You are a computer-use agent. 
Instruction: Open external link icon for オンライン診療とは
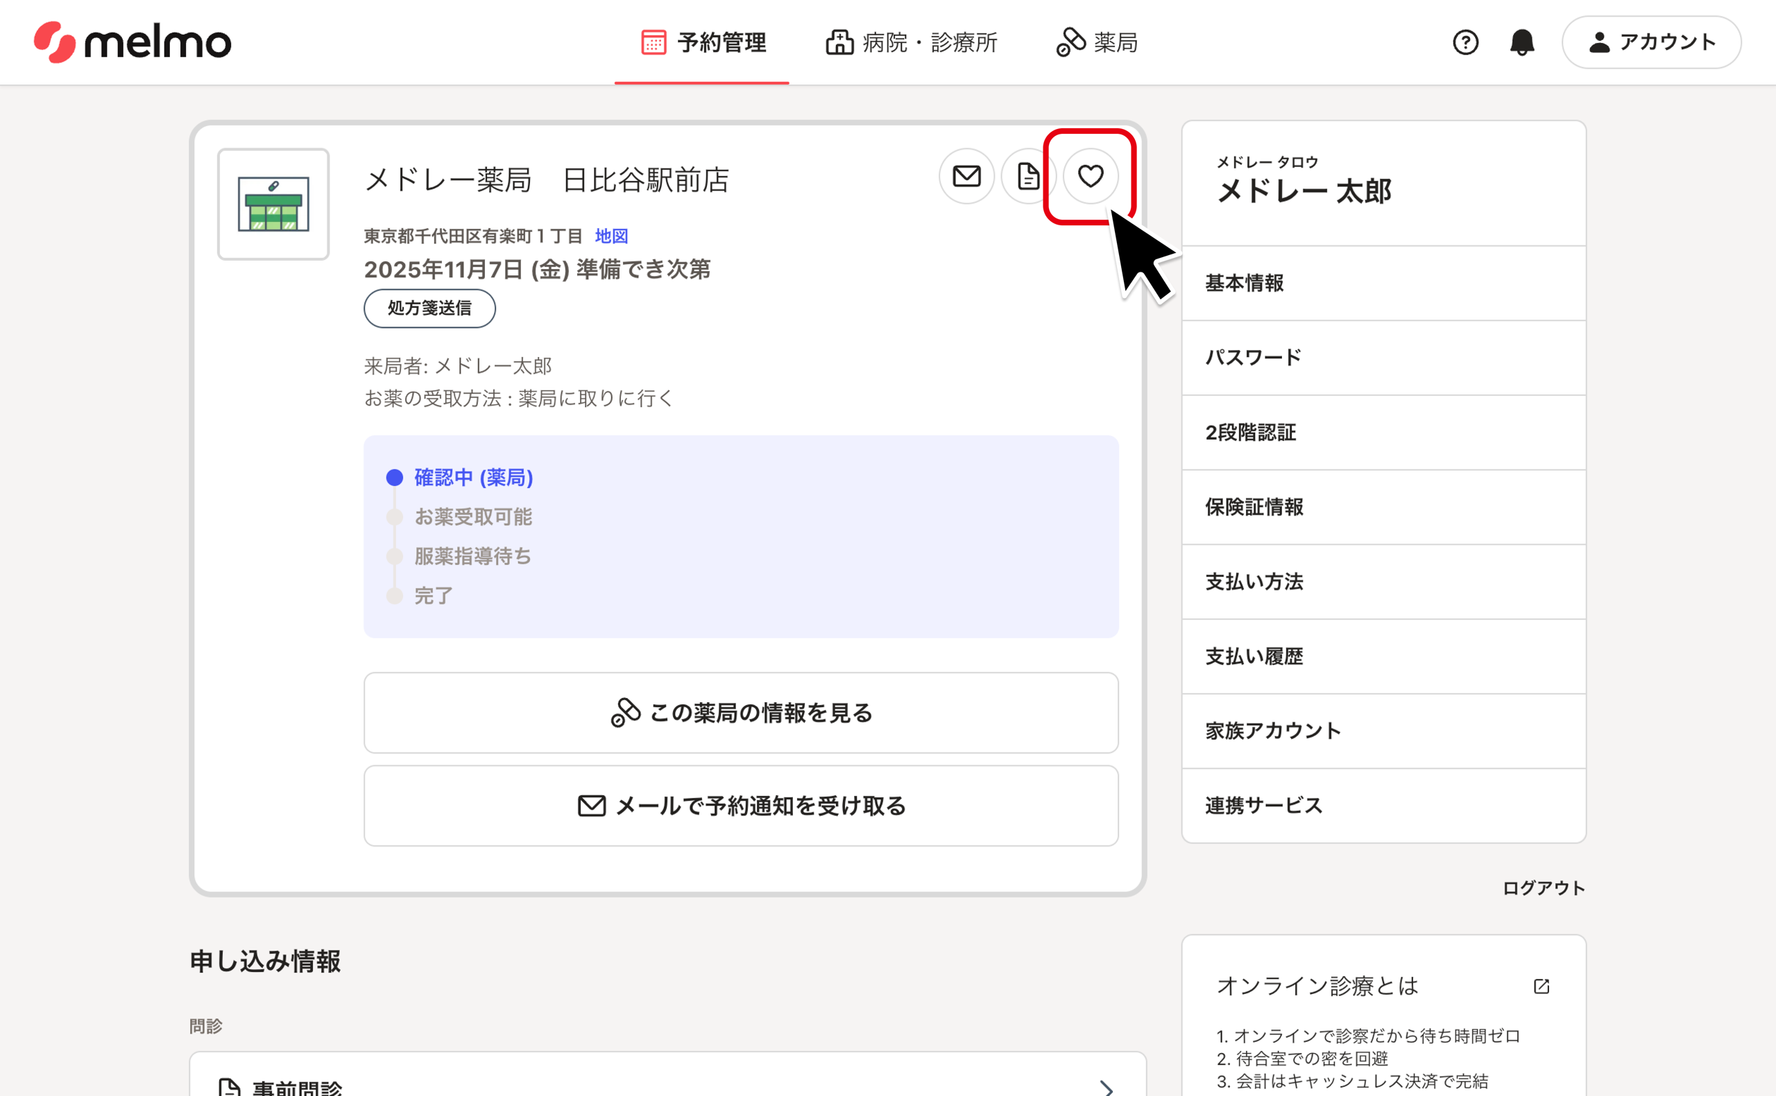point(1541,986)
